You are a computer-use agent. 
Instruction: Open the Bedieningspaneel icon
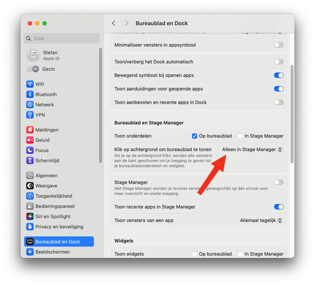coord(30,206)
